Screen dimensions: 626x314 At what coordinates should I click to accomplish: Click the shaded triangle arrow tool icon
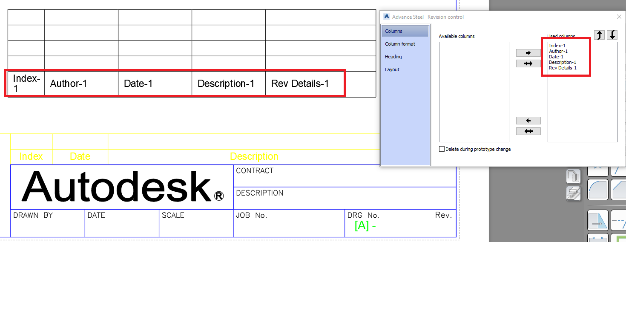(x=598, y=221)
